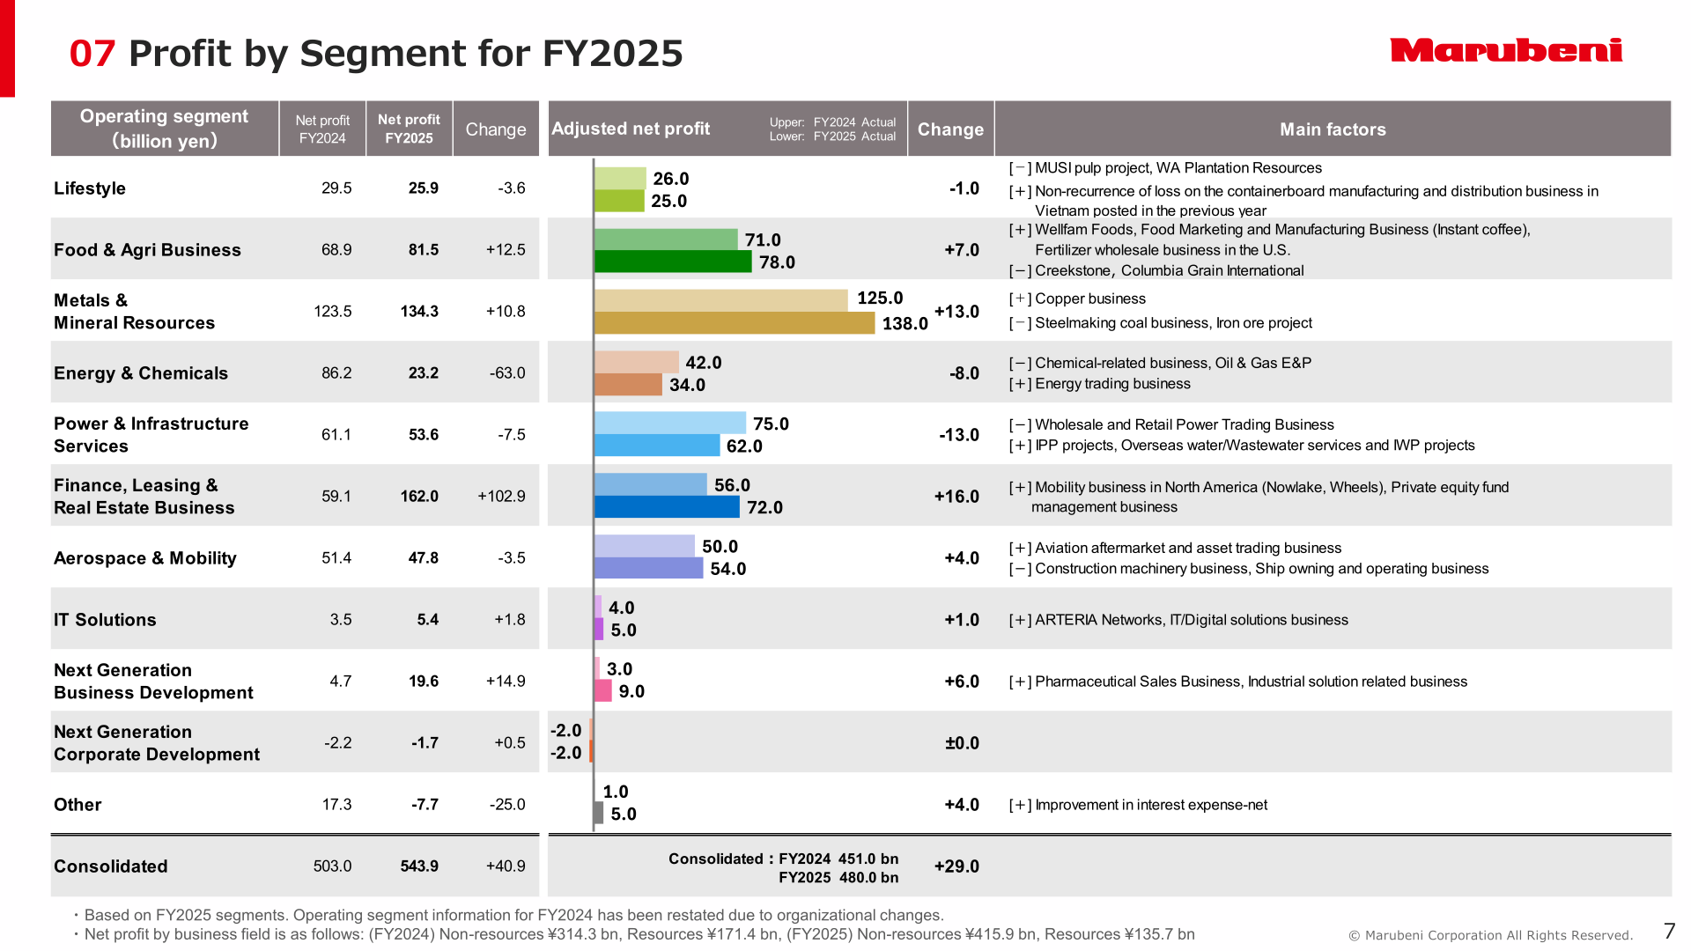Select the 'Metals & Mineral Resources' label

(x=134, y=312)
